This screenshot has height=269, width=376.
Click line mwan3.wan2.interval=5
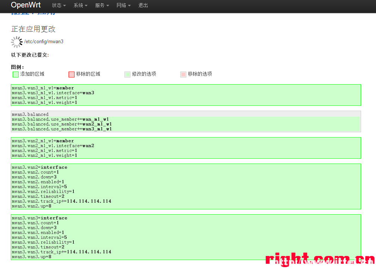[x=40, y=187]
